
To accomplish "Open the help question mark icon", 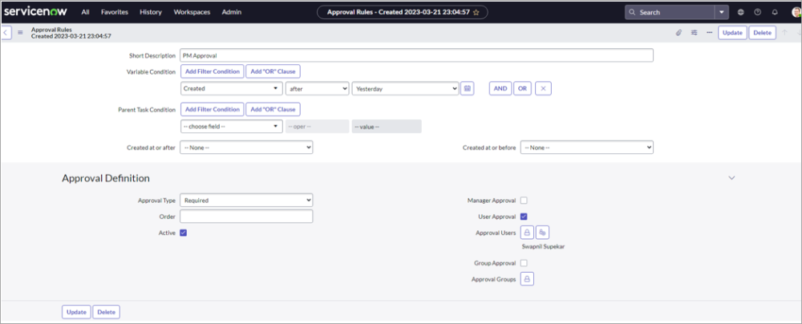I will [757, 13].
